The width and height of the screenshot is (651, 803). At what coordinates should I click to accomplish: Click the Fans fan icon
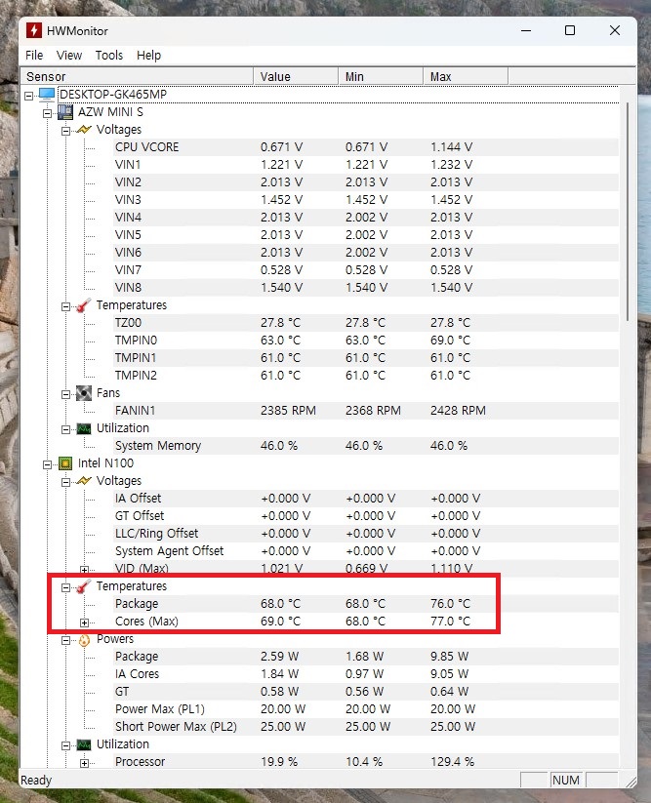coord(84,393)
